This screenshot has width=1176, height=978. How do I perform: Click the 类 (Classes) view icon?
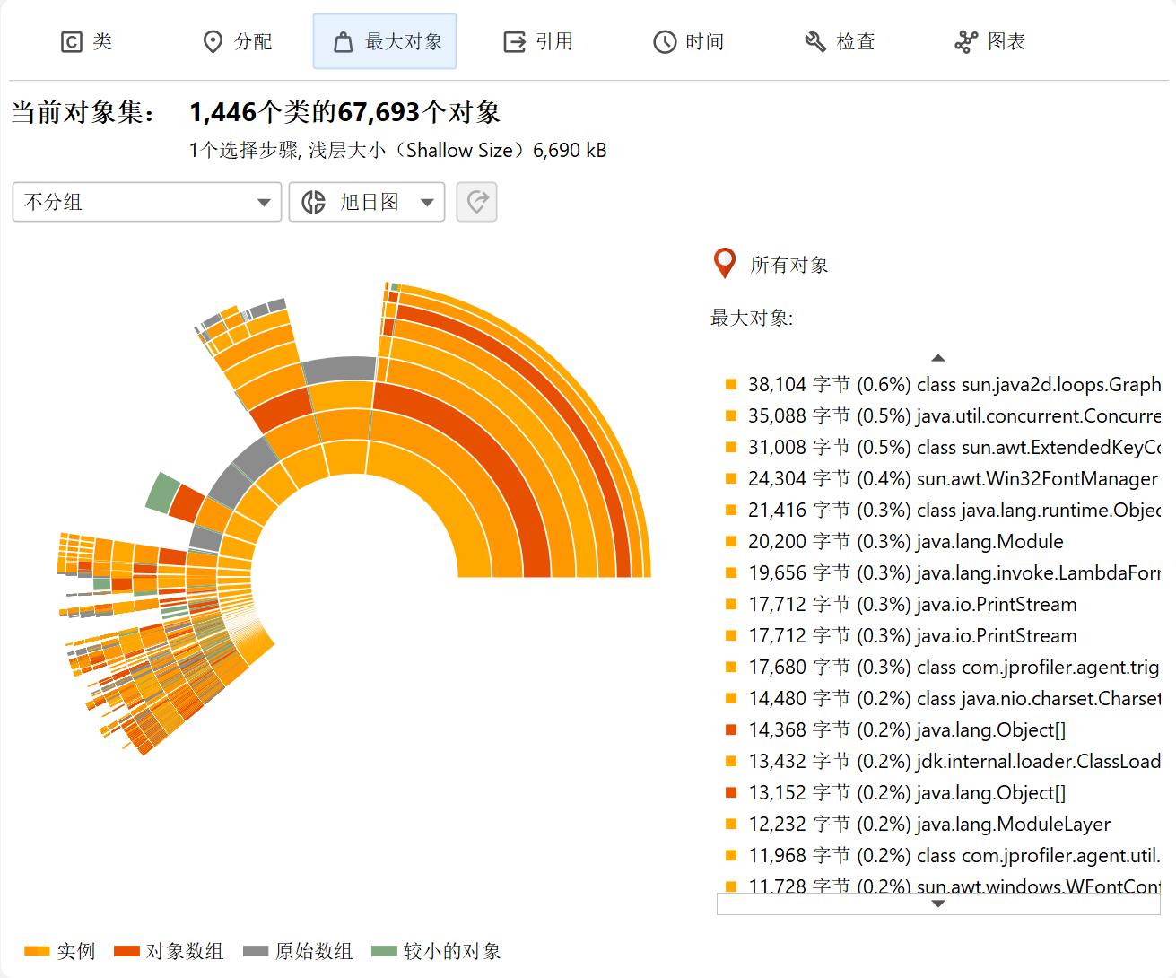(x=72, y=42)
